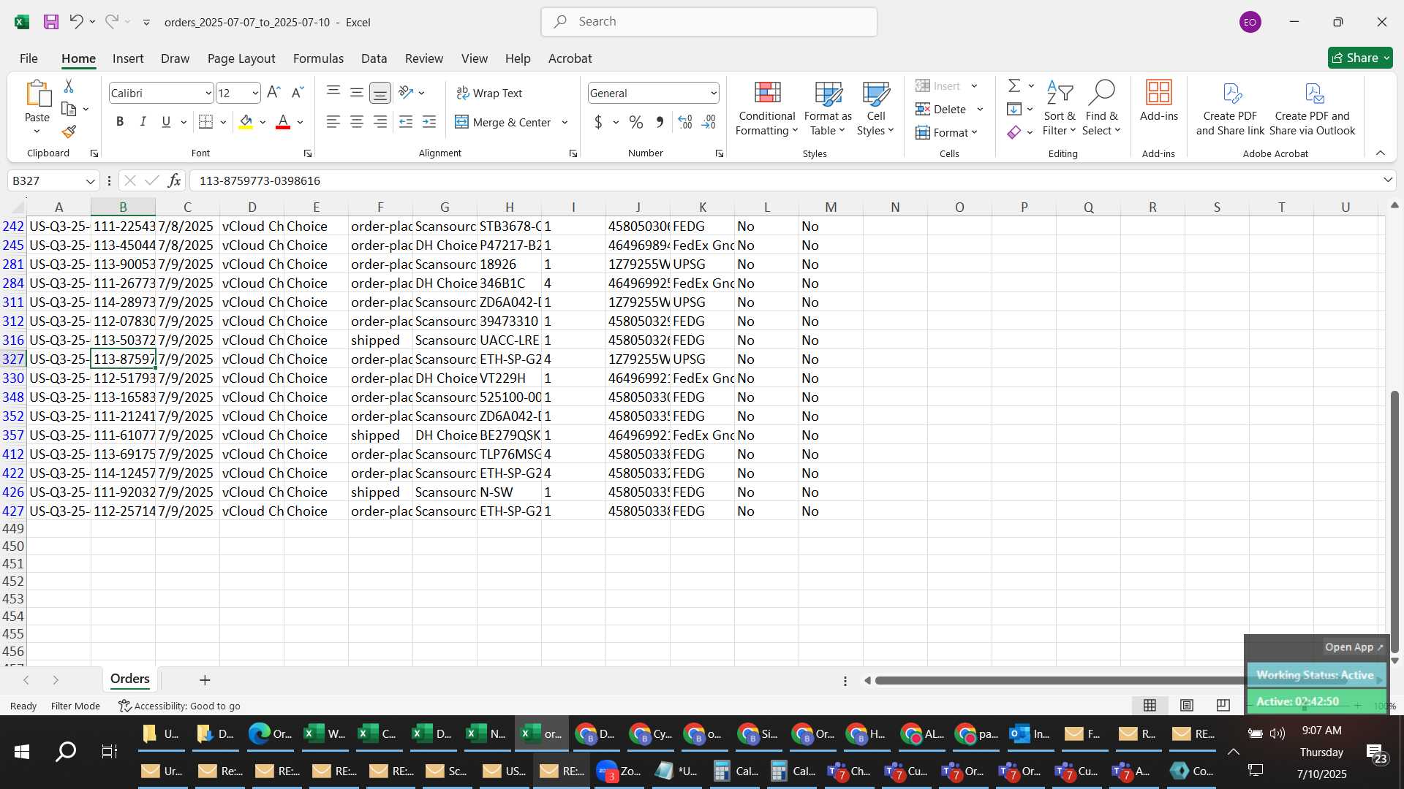The height and width of the screenshot is (789, 1404).
Task: Switch to the Acrobat tab
Action: point(570,58)
